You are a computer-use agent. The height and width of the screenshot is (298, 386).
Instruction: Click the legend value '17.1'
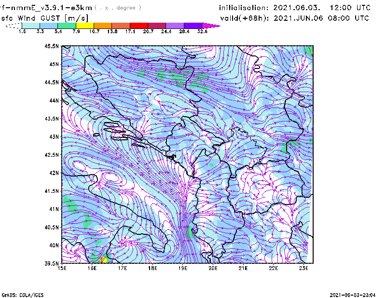(x=130, y=31)
